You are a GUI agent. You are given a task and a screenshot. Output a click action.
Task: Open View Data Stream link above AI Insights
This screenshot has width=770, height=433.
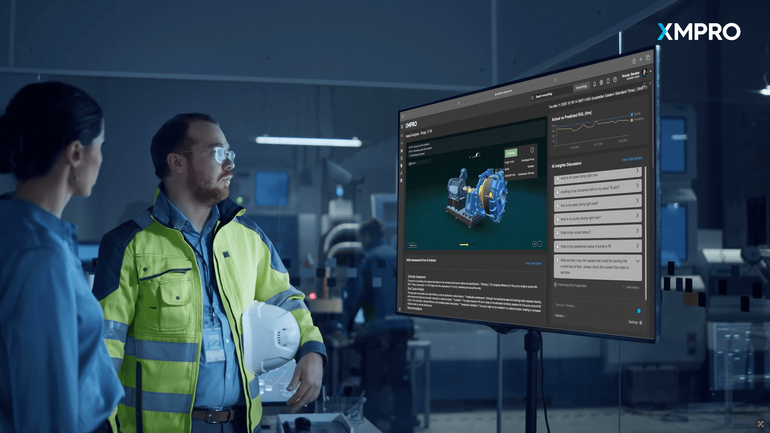pos(632,159)
